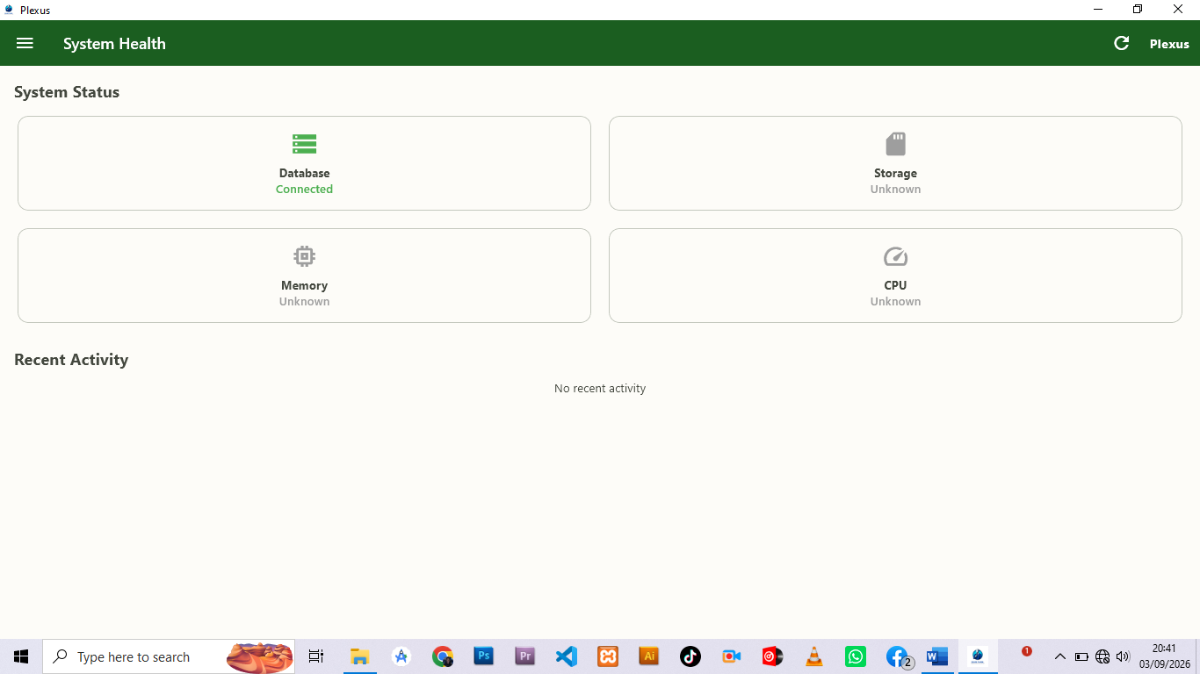
Task: Click the Storage card label
Action: 895,173
